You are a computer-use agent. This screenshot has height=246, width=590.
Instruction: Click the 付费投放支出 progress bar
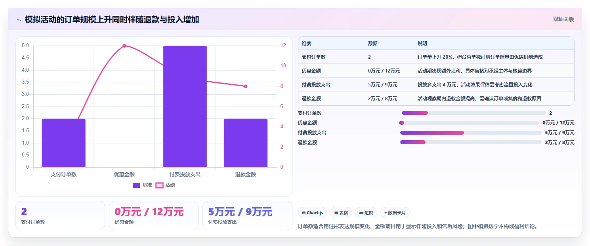(471, 133)
